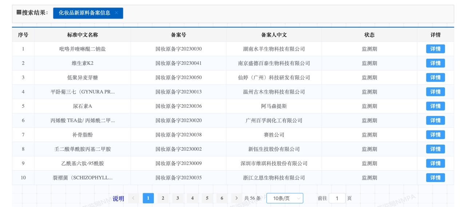The width and height of the screenshot is (461, 207).
Task: Jump to page 5
Action: (207, 198)
